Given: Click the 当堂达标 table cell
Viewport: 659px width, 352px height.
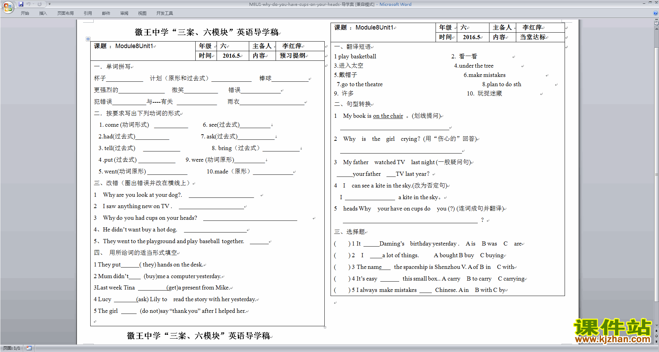Looking at the screenshot, I should point(540,37).
